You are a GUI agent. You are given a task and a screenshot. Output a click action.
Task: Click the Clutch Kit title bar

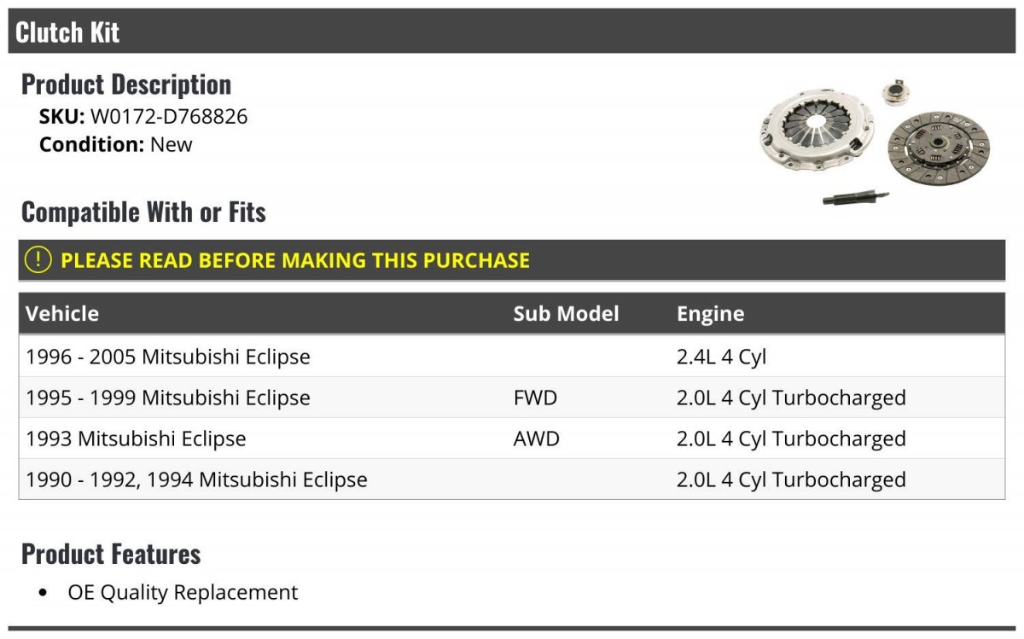[x=512, y=32]
